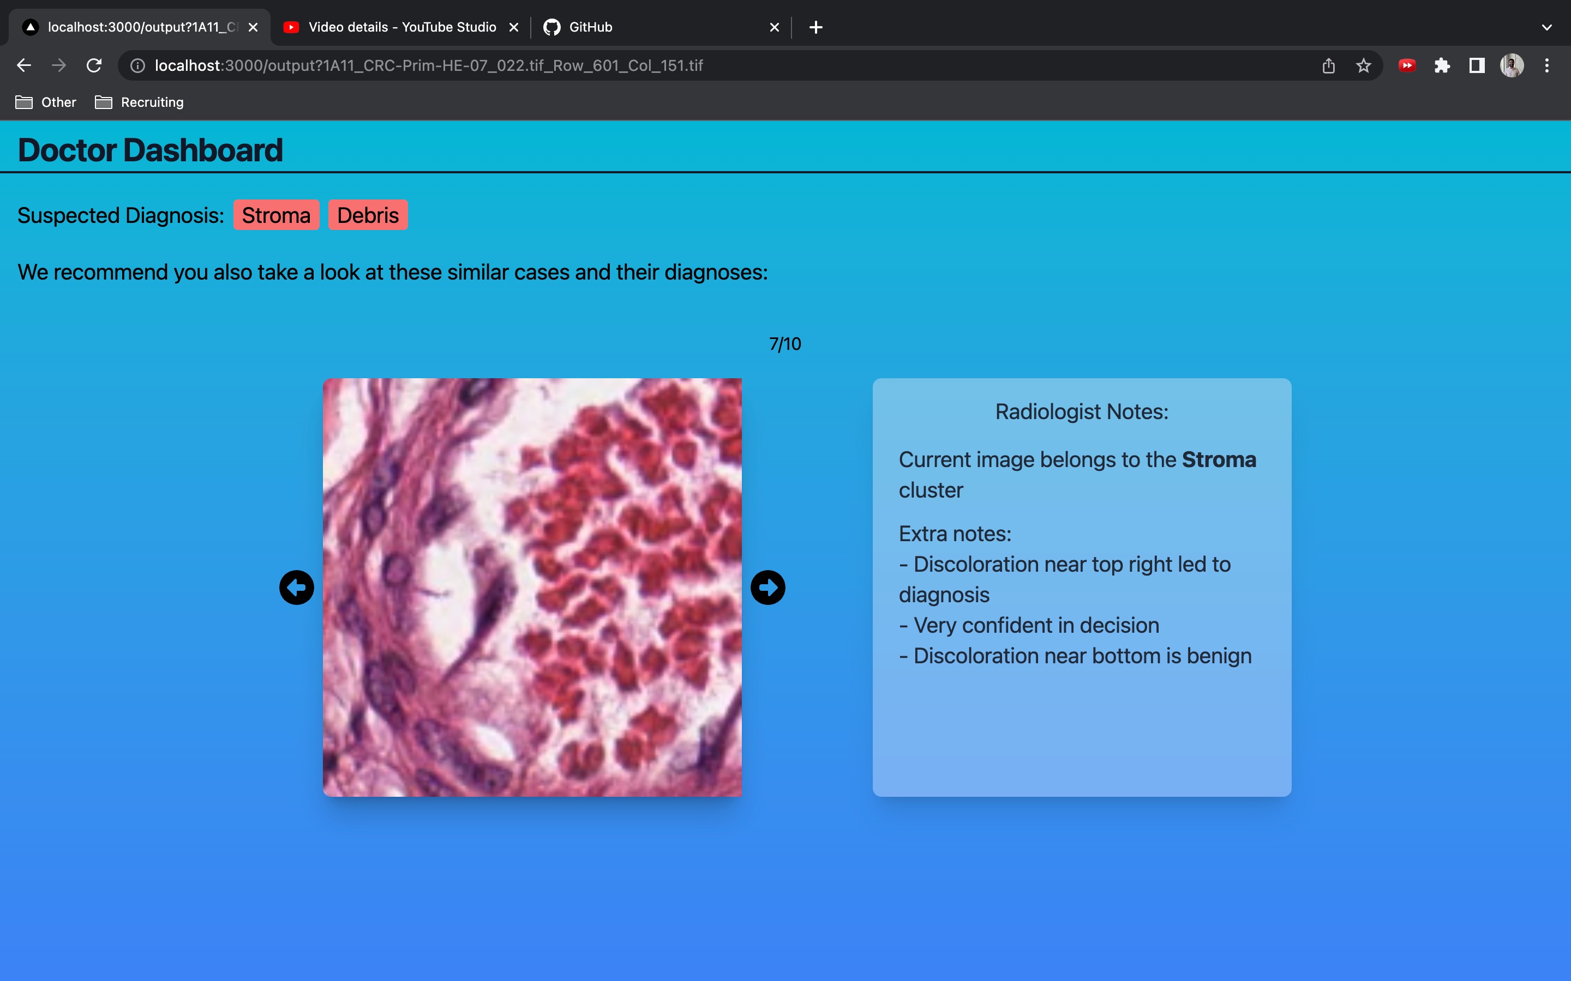Click the Debris diagnosis tag
1571x981 pixels.
368,215
